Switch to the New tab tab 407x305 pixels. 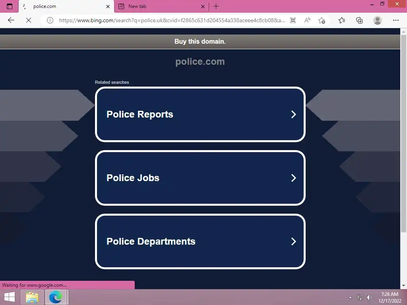(161, 6)
